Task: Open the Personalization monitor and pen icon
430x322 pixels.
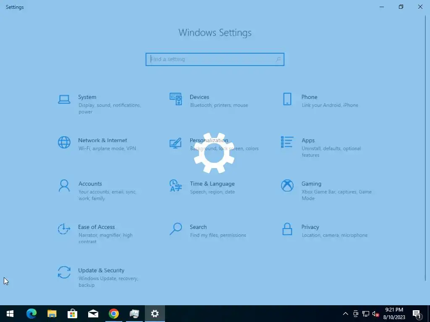Action: [176, 143]
